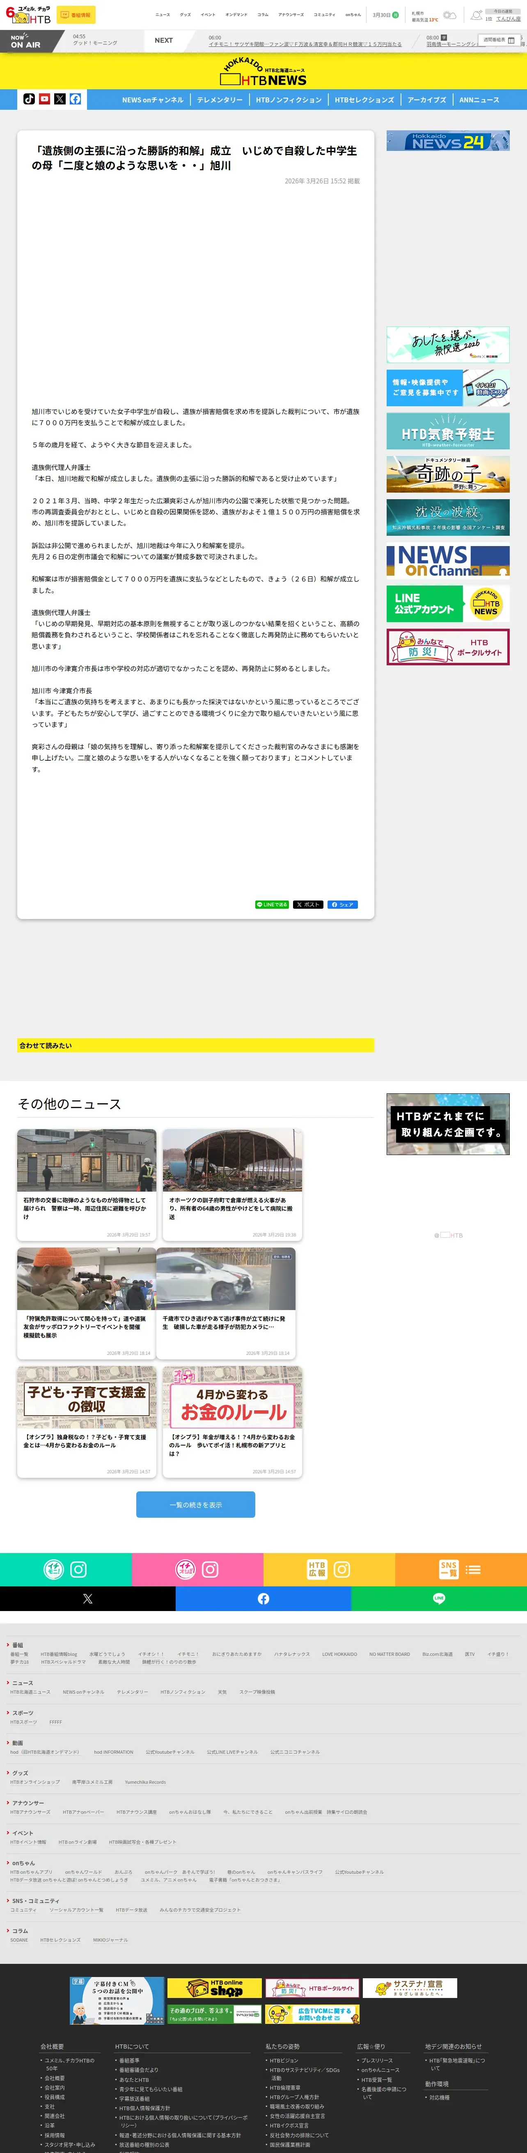Expand the コラム footer section

click(x=19, y=1931)
